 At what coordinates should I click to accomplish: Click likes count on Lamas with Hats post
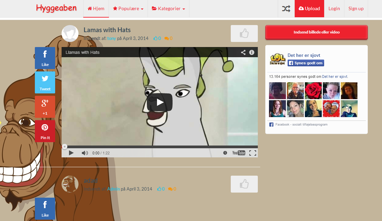click(157, 38)
